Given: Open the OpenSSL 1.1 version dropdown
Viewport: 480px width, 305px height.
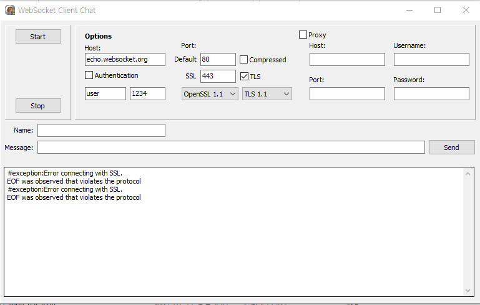Looking at the screenshot, I should coord(210,93).
